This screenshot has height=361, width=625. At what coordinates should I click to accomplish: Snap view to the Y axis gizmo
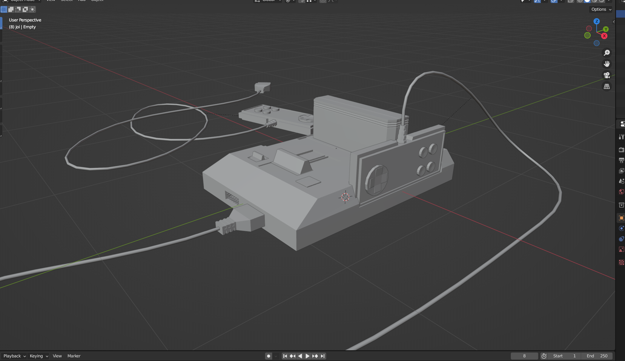coord(606,29)
